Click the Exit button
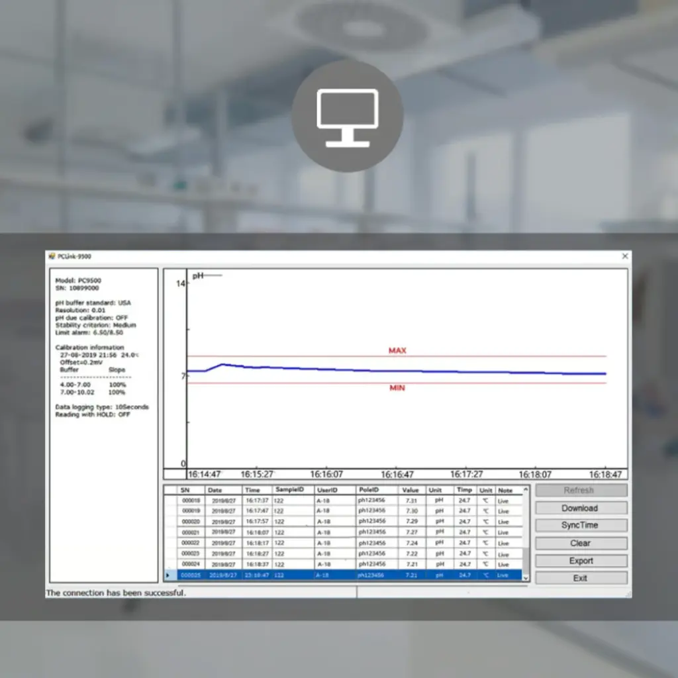 point(581,578)
